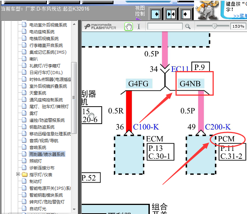Screen dimensions: 247x214
Task: Click the view control left-arrow button
Action: pyautogui.click(x=186, y=14)
